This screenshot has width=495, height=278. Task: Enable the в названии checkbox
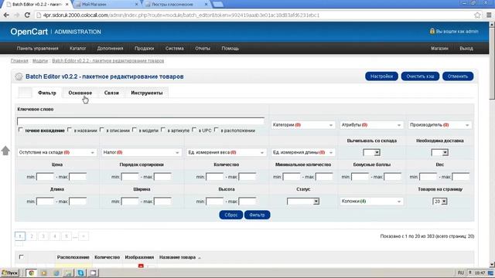pyautogui.click(x=70, y=130)
